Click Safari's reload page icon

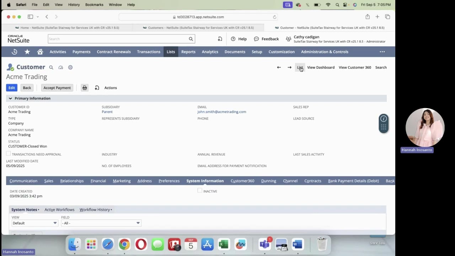(274, 17)
